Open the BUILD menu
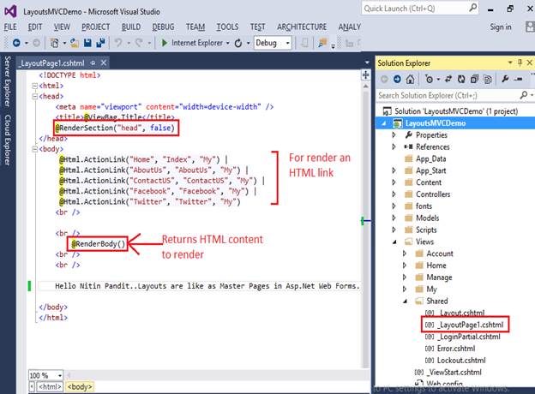 pyautogui.click(x=131, y=27)
